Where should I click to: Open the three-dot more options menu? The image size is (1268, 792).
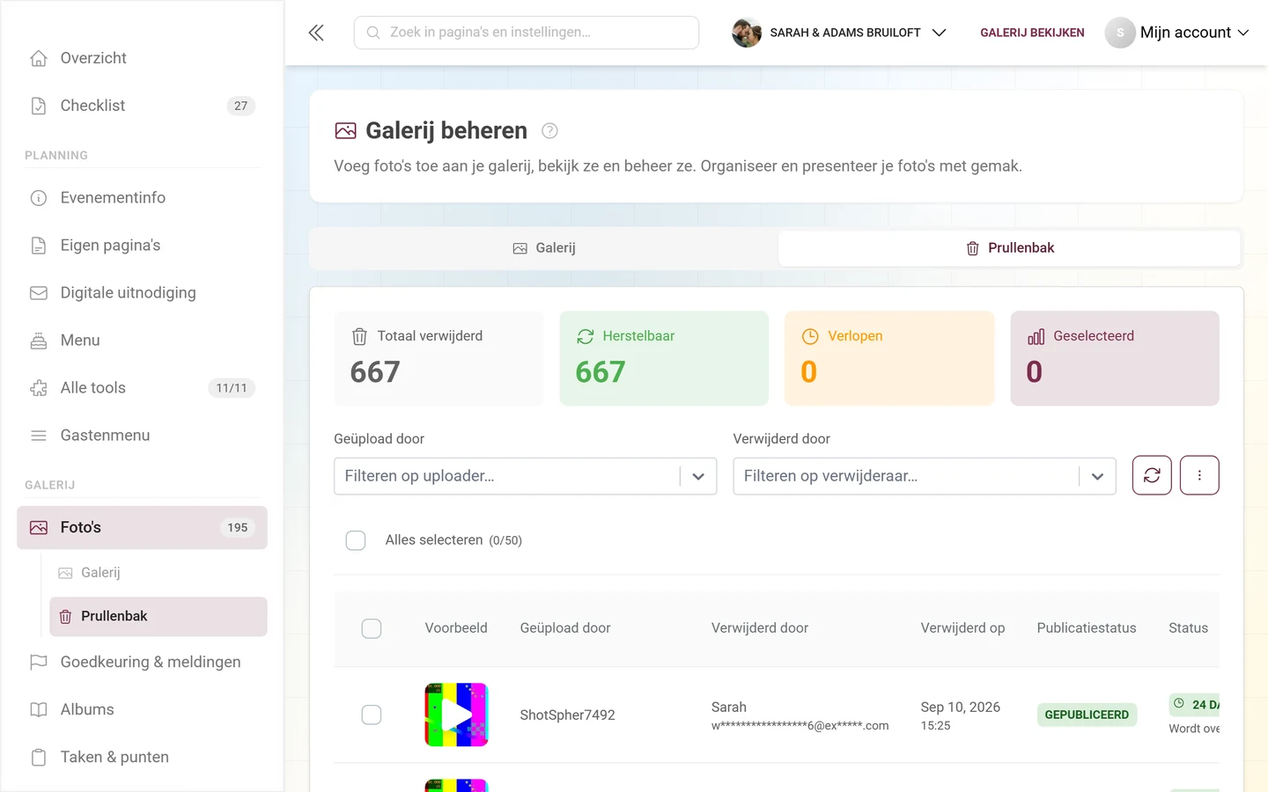1199,475
